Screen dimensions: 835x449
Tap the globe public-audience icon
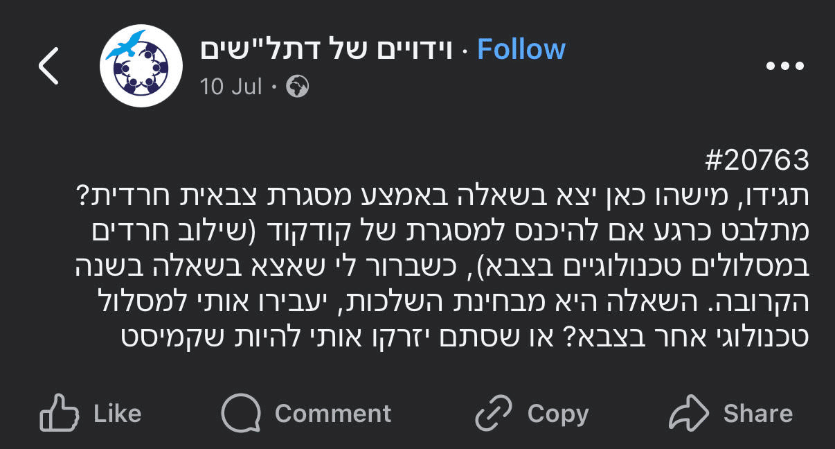297,87
